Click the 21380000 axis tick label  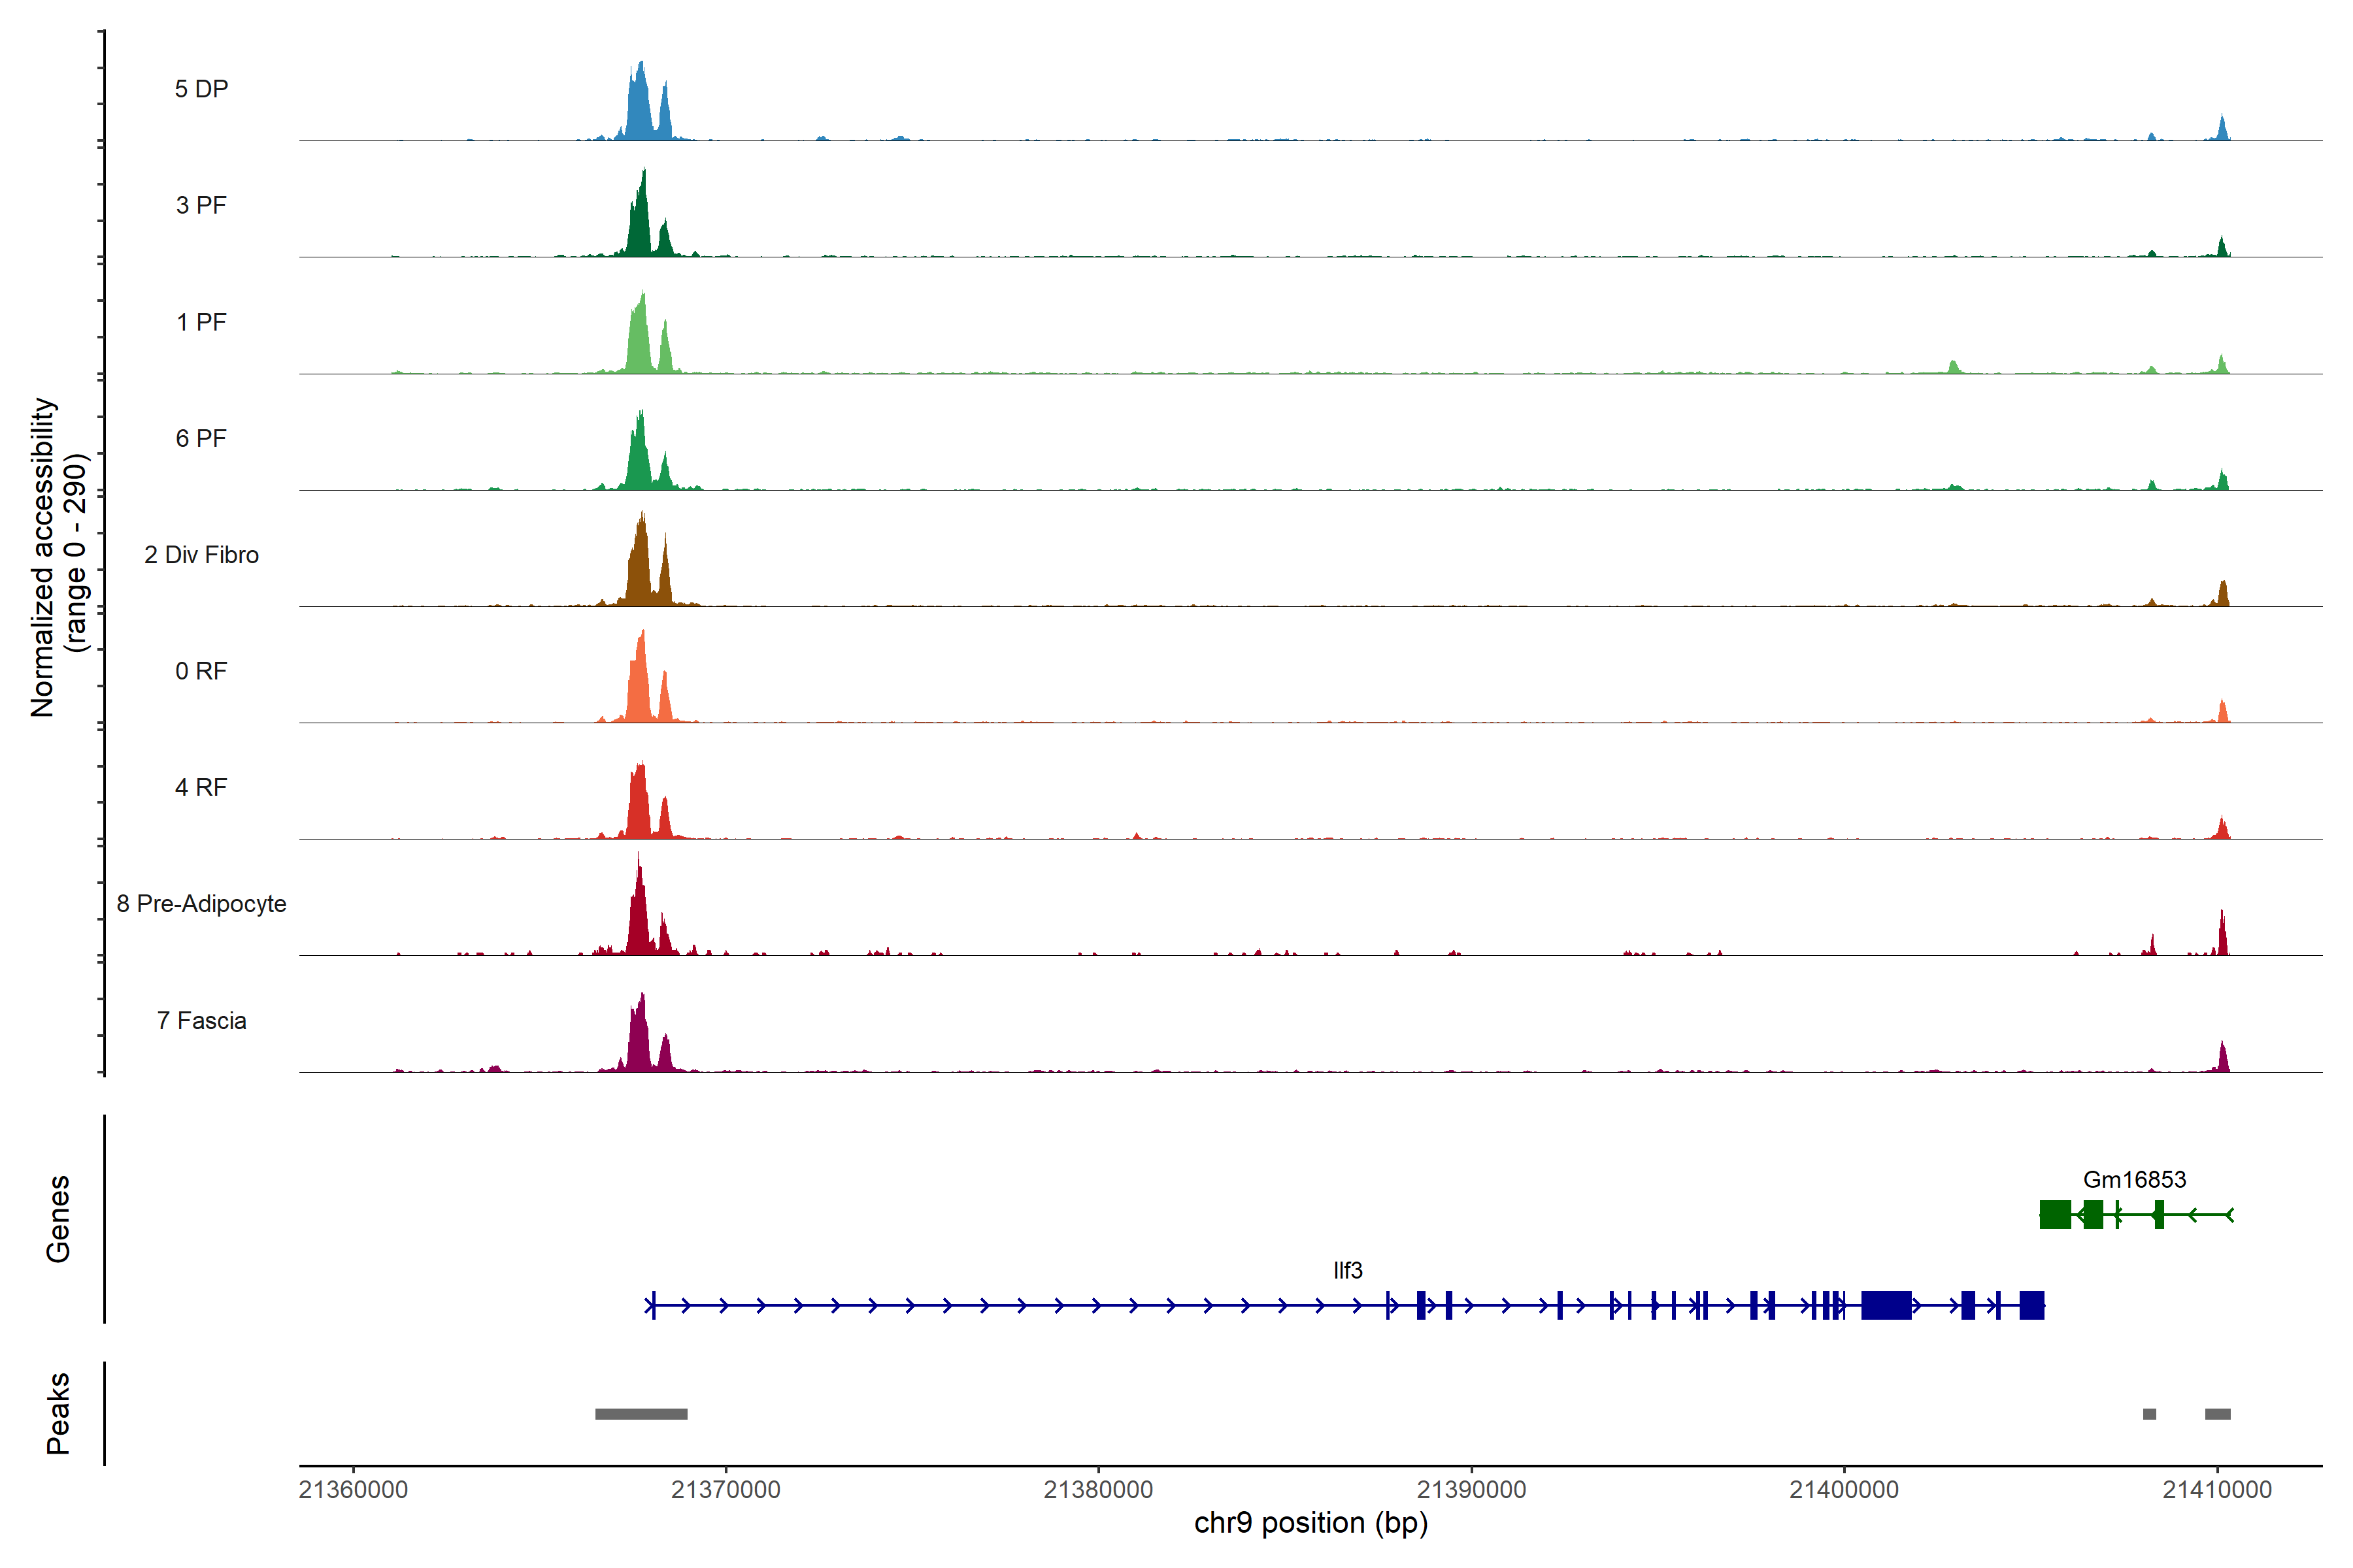click(x=1097, y=1489)
